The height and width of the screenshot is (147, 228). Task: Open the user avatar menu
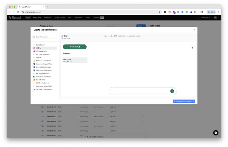pyautogui.click(x=216, y=18)
